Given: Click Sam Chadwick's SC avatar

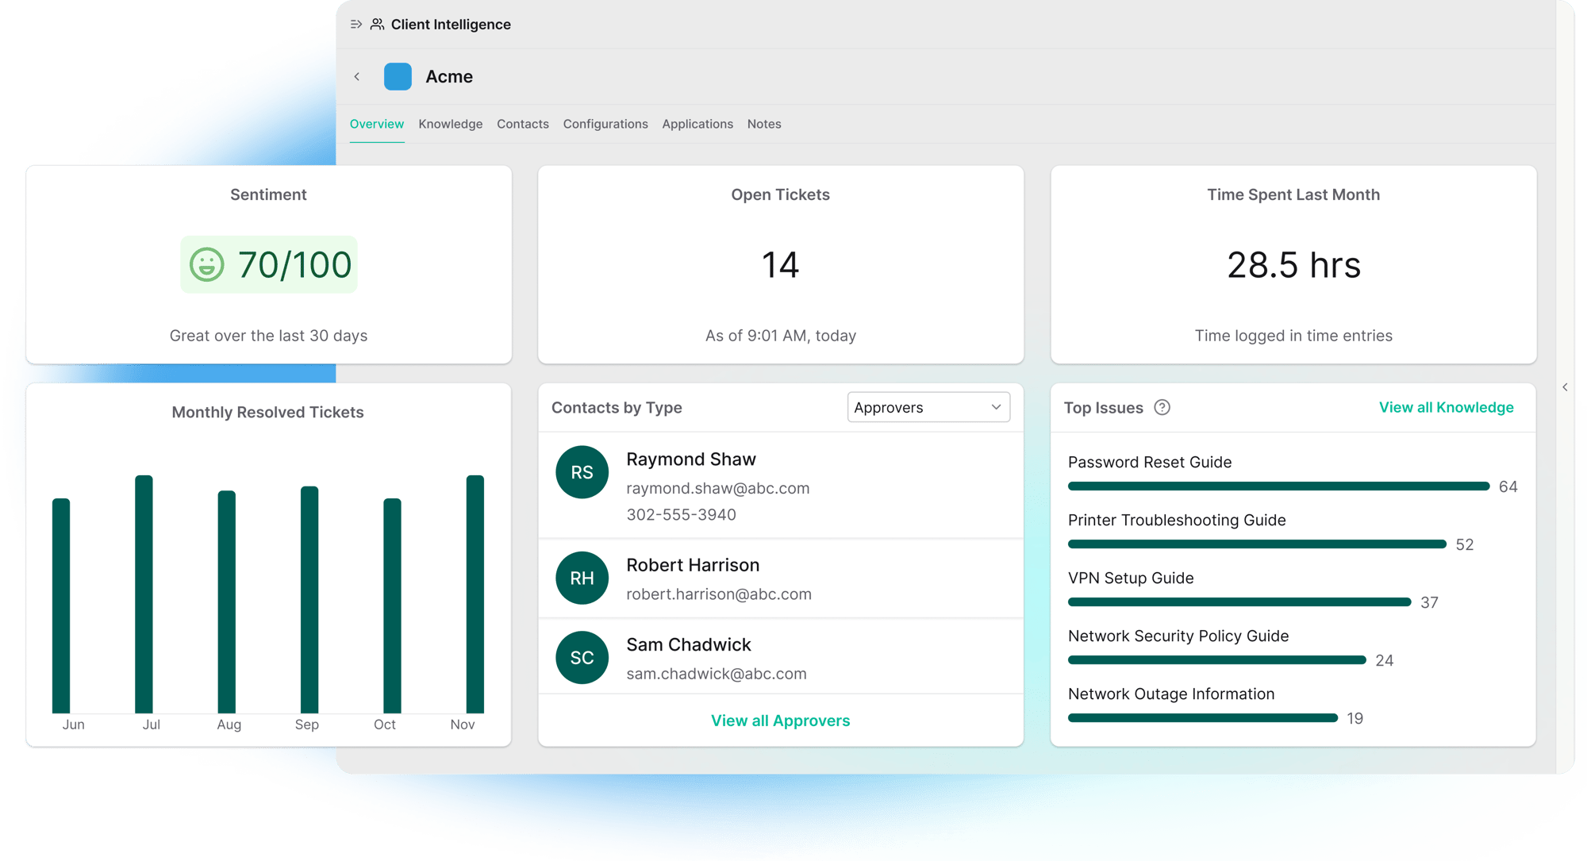Looking at the screenshot, I should tap(582, 658).
